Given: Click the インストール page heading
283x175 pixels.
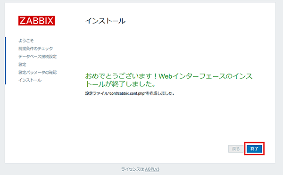Looking at the screenshot, I should tap(105, 21).
